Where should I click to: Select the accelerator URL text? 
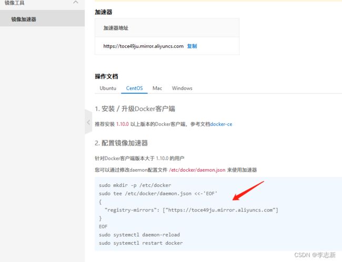click(x=143, y=46)
